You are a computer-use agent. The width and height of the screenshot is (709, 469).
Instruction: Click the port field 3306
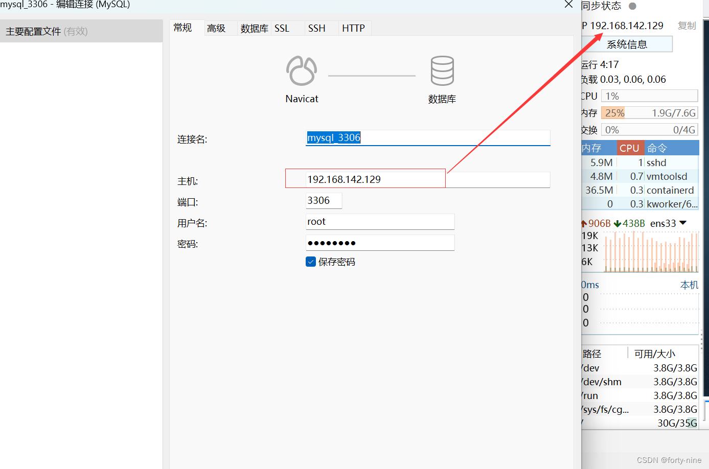click(324, 200)
